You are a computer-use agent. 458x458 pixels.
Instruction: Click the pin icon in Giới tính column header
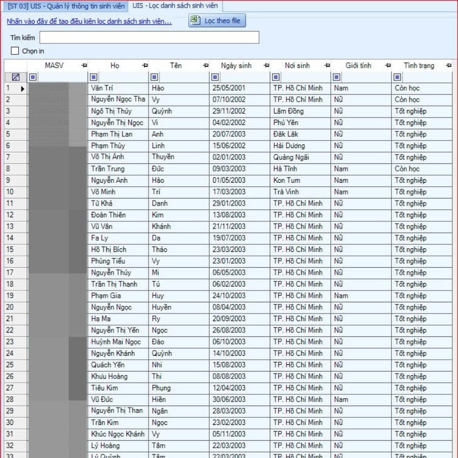[388, 66]
